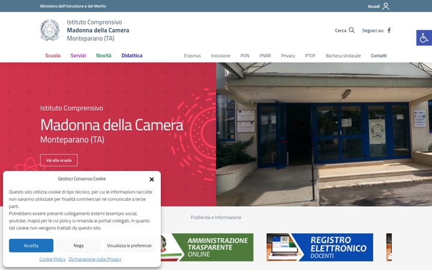Open the Privacy link in navigation
Image resolution: width=432 pixels, height=270 pixels.
tap(288, 56)
